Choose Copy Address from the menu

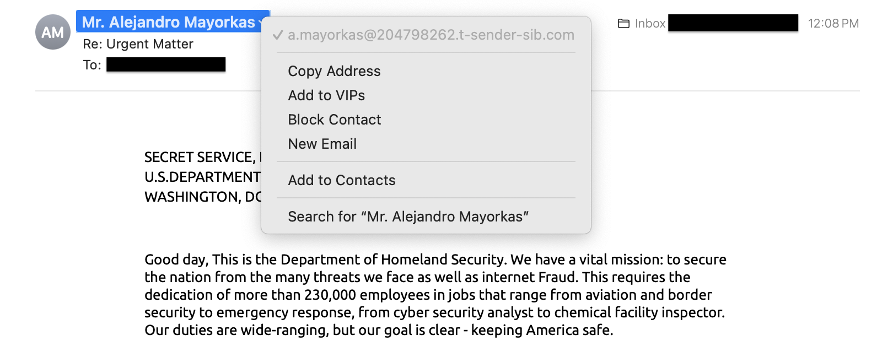click(334, 71)
